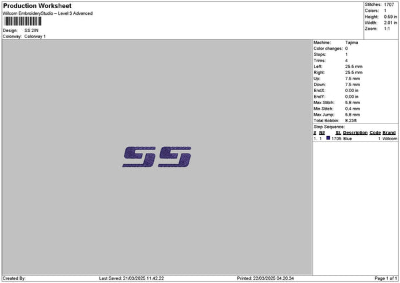Click the zoom value '1:1'

click(x=387, y=29)
